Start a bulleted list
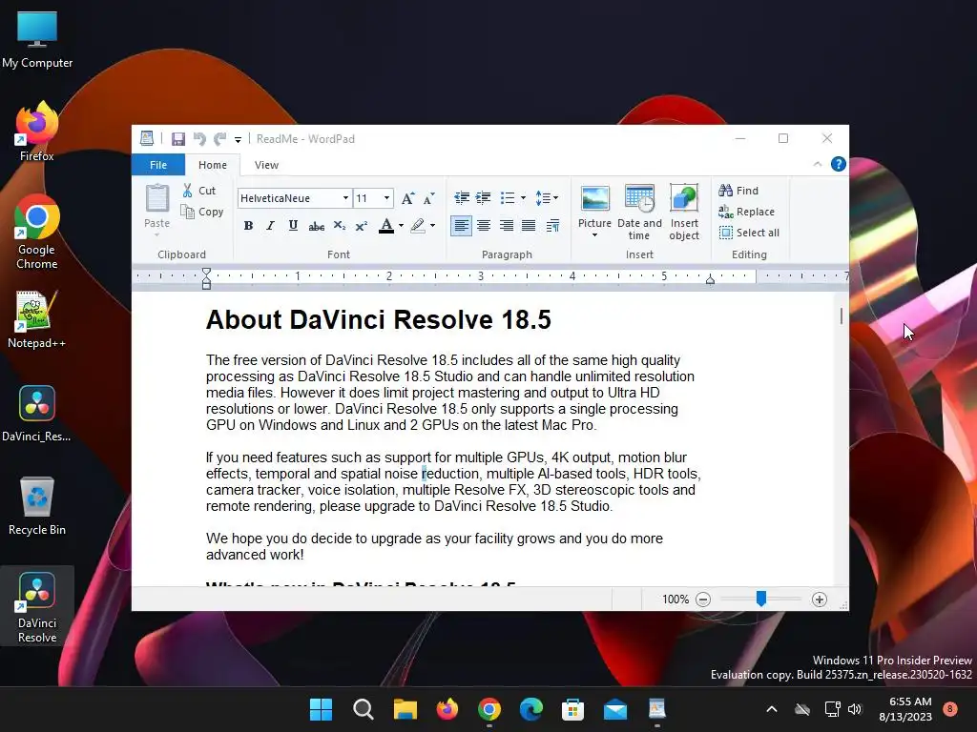 tap(508, 198)
